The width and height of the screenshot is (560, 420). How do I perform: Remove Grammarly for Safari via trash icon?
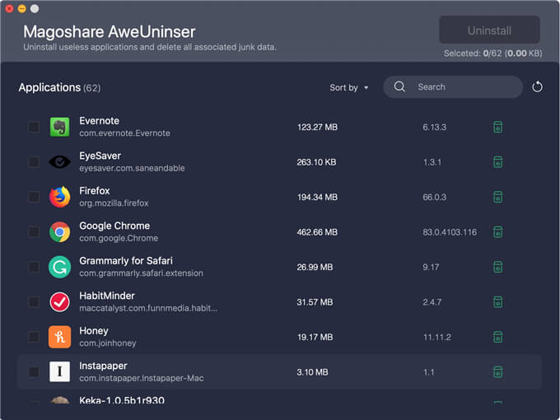pyautogui.click(x=498, y=267)
